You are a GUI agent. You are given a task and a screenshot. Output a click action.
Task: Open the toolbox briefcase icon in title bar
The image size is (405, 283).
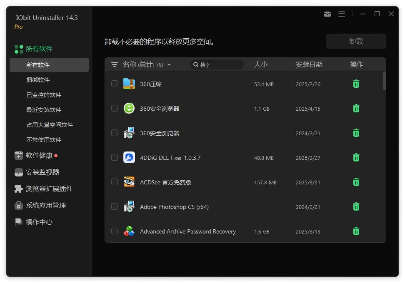(x=327, y=14)
